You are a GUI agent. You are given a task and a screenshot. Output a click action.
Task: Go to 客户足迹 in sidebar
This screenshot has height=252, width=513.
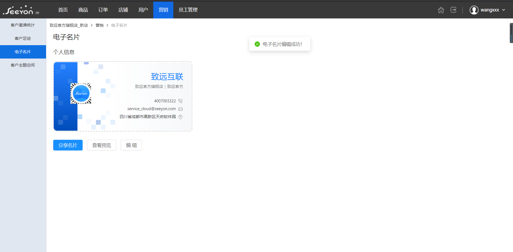pyautogui.click(x=23, y=38)
